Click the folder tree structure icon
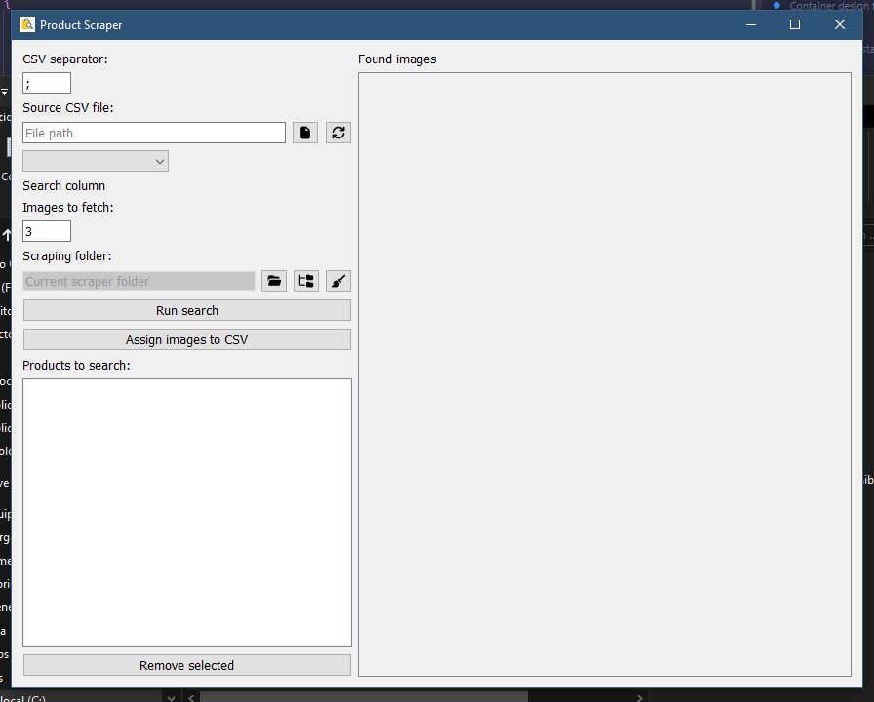This screenshot has height=702, width=874. click(x=306, y=281)
